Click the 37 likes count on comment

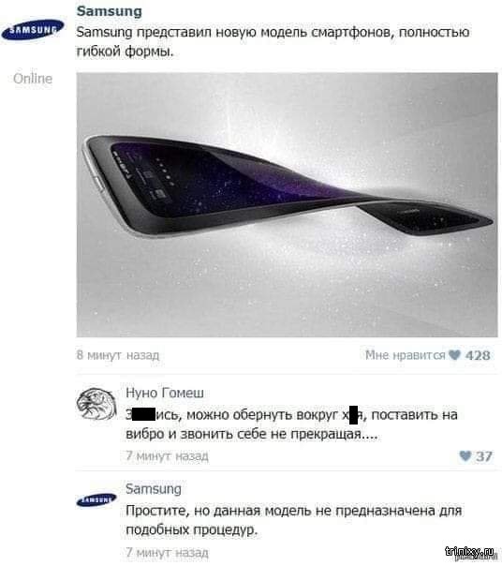click(x=483, y=456)
